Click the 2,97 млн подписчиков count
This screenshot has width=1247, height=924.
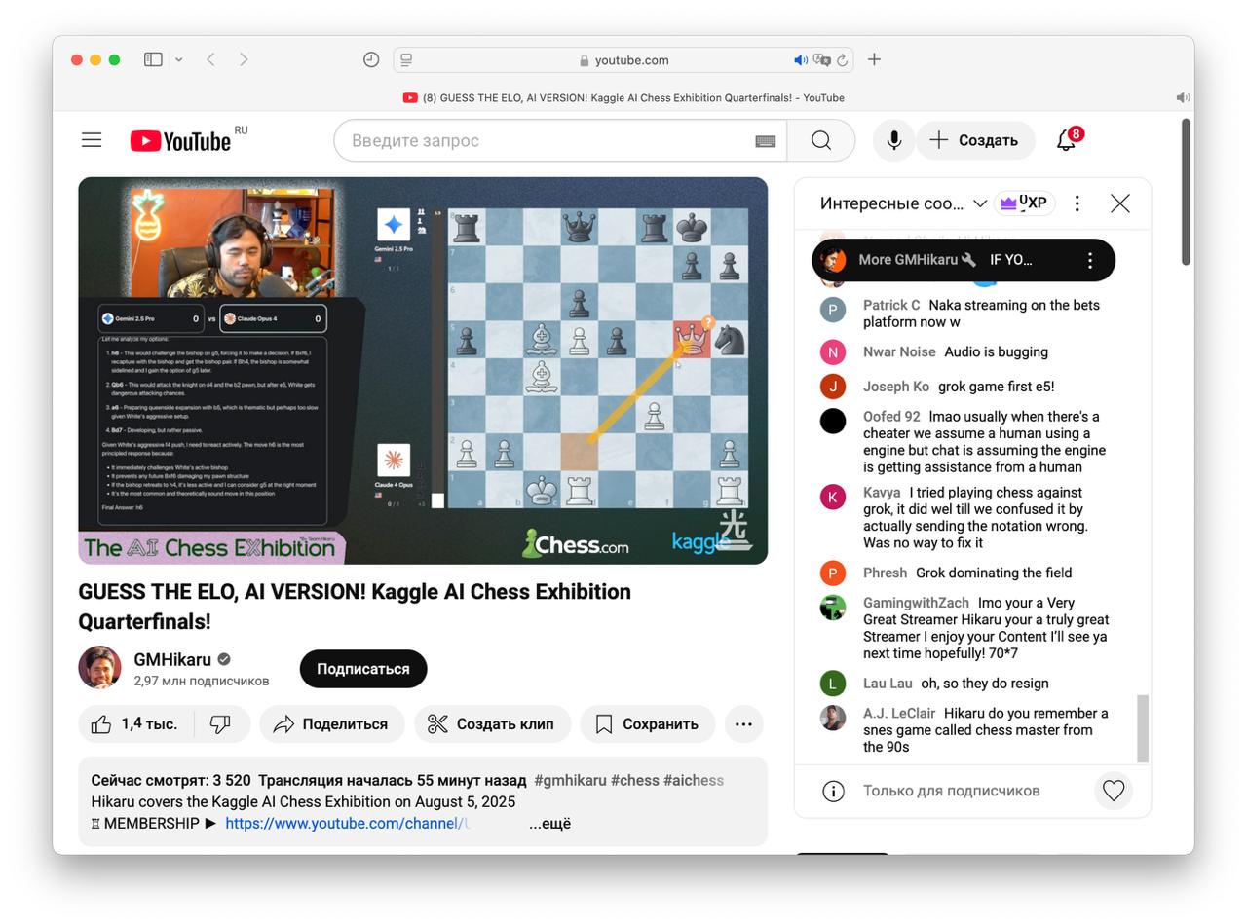click(x=202, y=681)
